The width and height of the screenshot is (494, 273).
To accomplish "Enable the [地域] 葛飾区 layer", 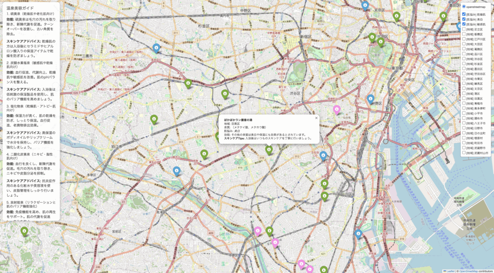I will click(x=464, y=49).
